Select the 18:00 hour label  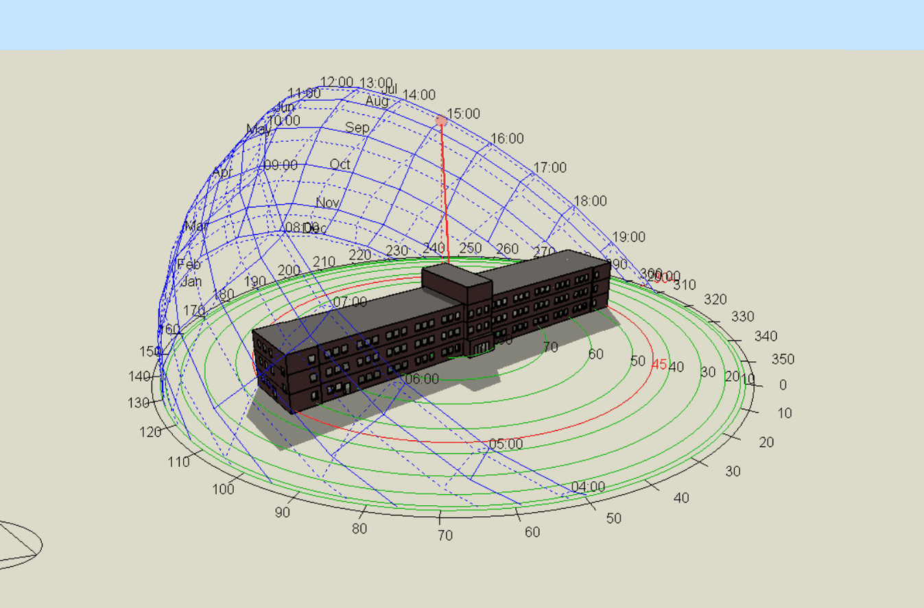pos(590,201)
